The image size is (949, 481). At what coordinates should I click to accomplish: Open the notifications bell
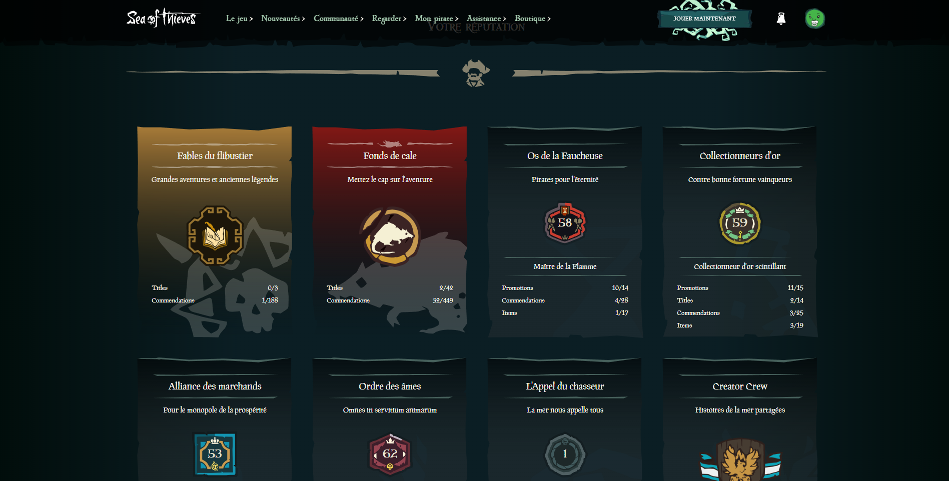[x=780, y=18]
